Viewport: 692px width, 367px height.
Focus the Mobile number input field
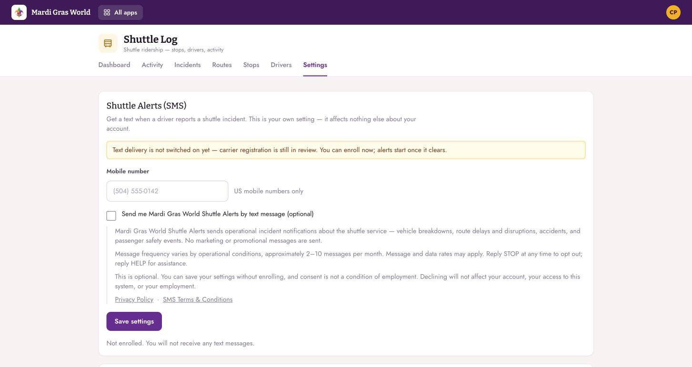[167, 191]
